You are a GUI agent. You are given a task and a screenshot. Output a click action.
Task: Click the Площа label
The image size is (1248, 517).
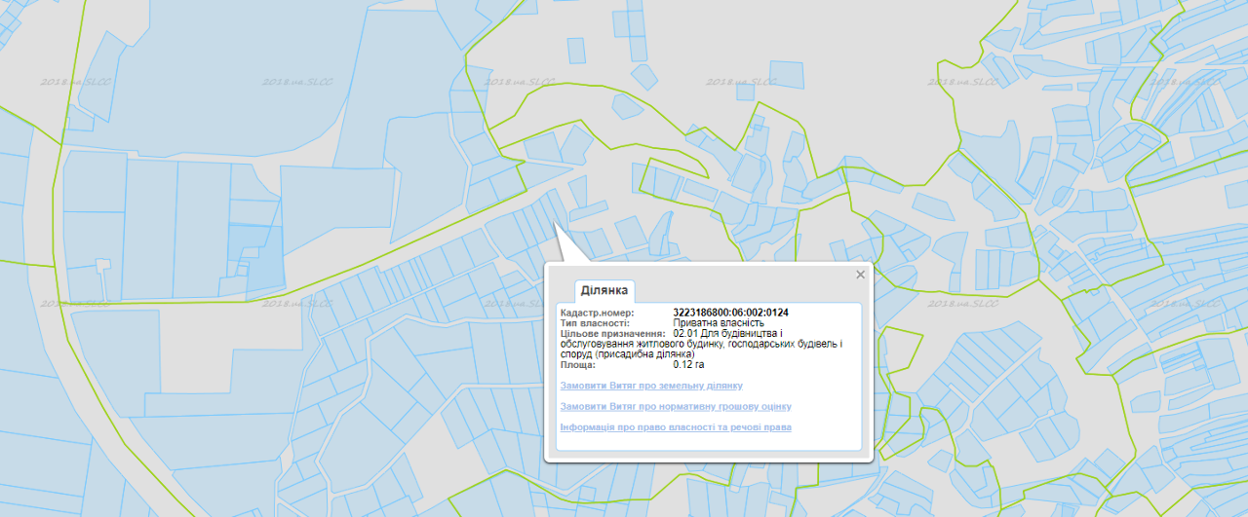coord(578,365)
